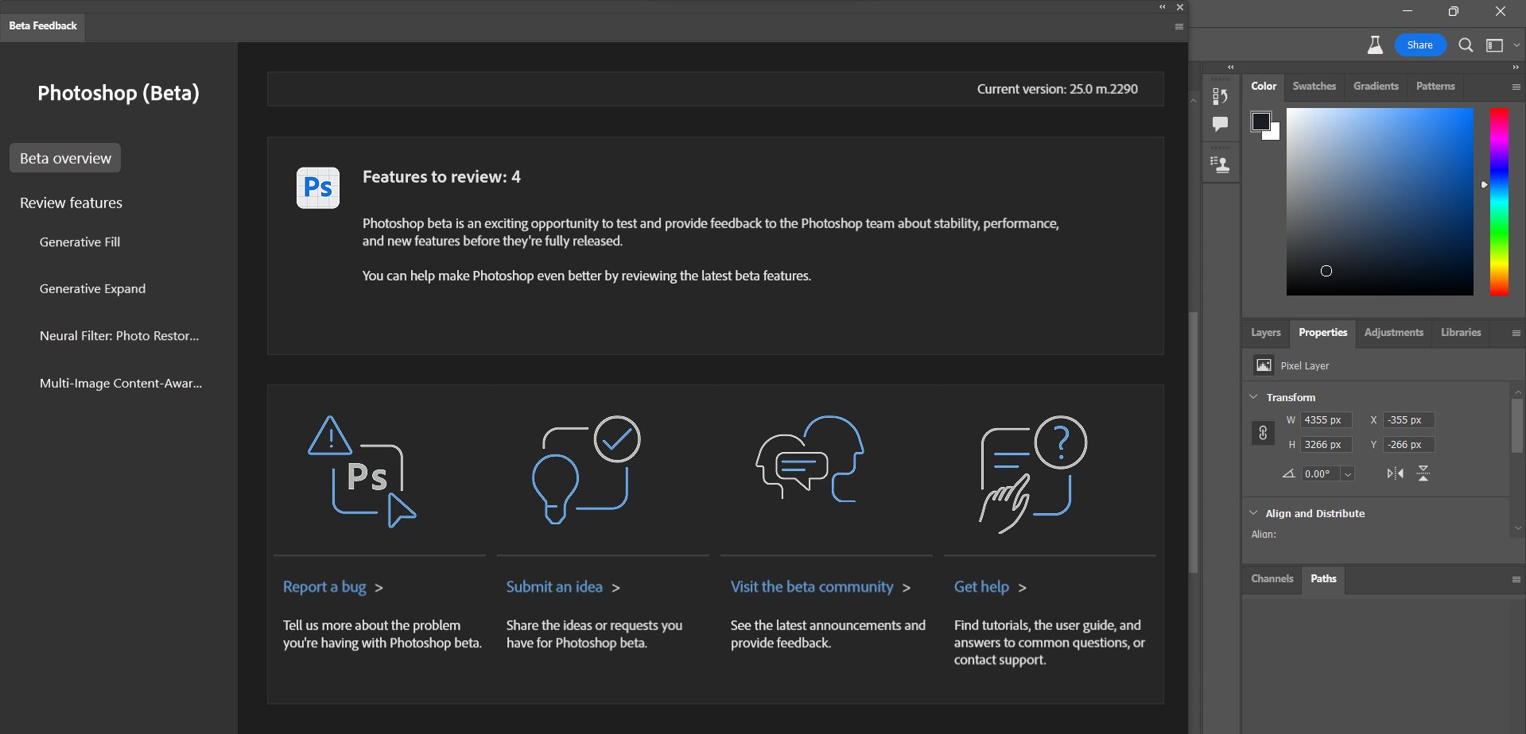The height and width of the screenshot is (734, 1526).
Task: Open the rotation angle dropdown
Action: click(x=1348, y=474)
